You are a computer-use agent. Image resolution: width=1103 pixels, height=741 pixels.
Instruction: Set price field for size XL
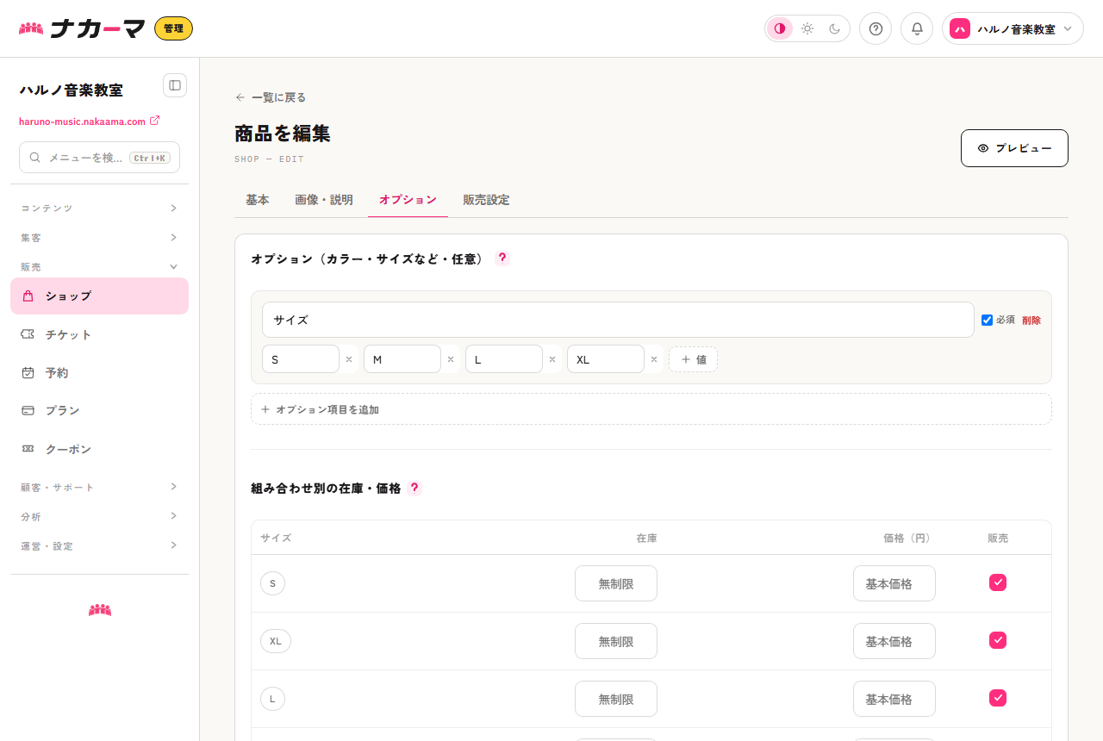(x=894, y=641)
